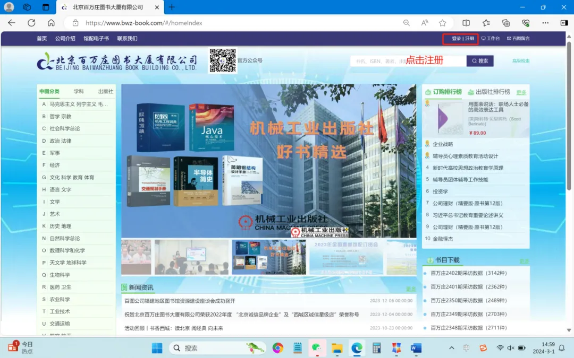Click 注册 to register
Screen dimensions: 574x358
(x=470, y=38)
